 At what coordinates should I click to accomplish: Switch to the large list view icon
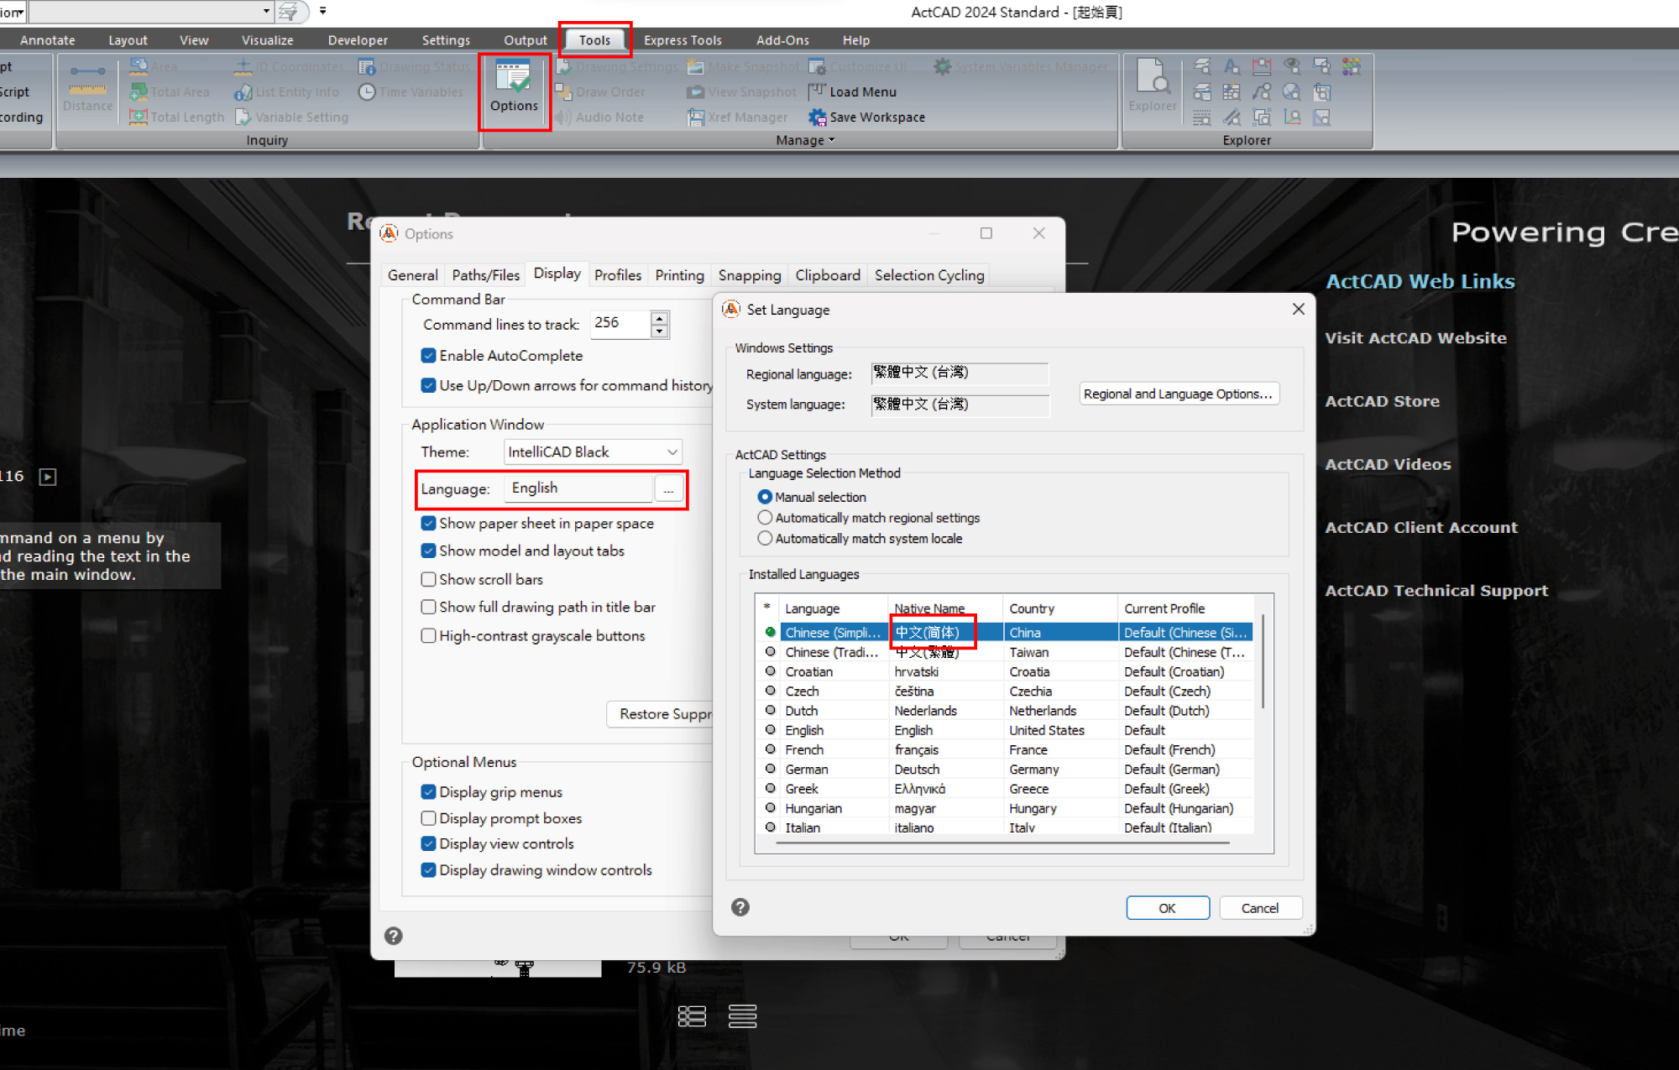(x=692, y=1016)
